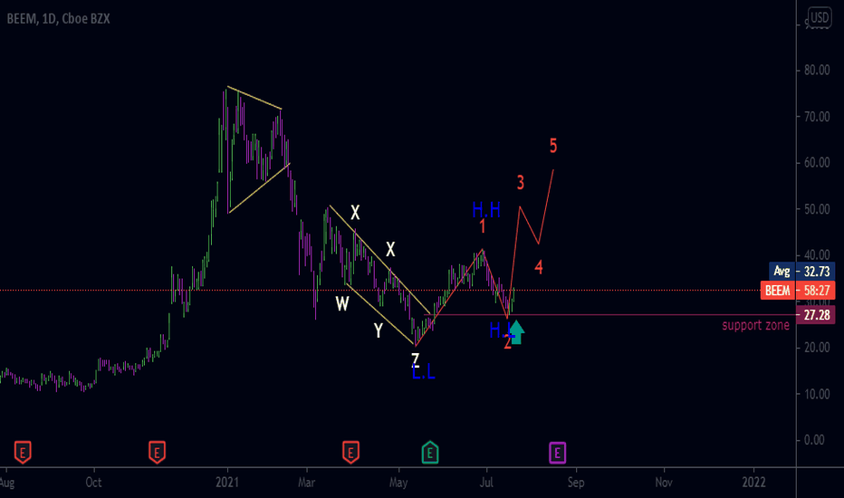The image size is (844, 498).
Task: Click the 80.00 price axis label
Action: click(817, 70)
